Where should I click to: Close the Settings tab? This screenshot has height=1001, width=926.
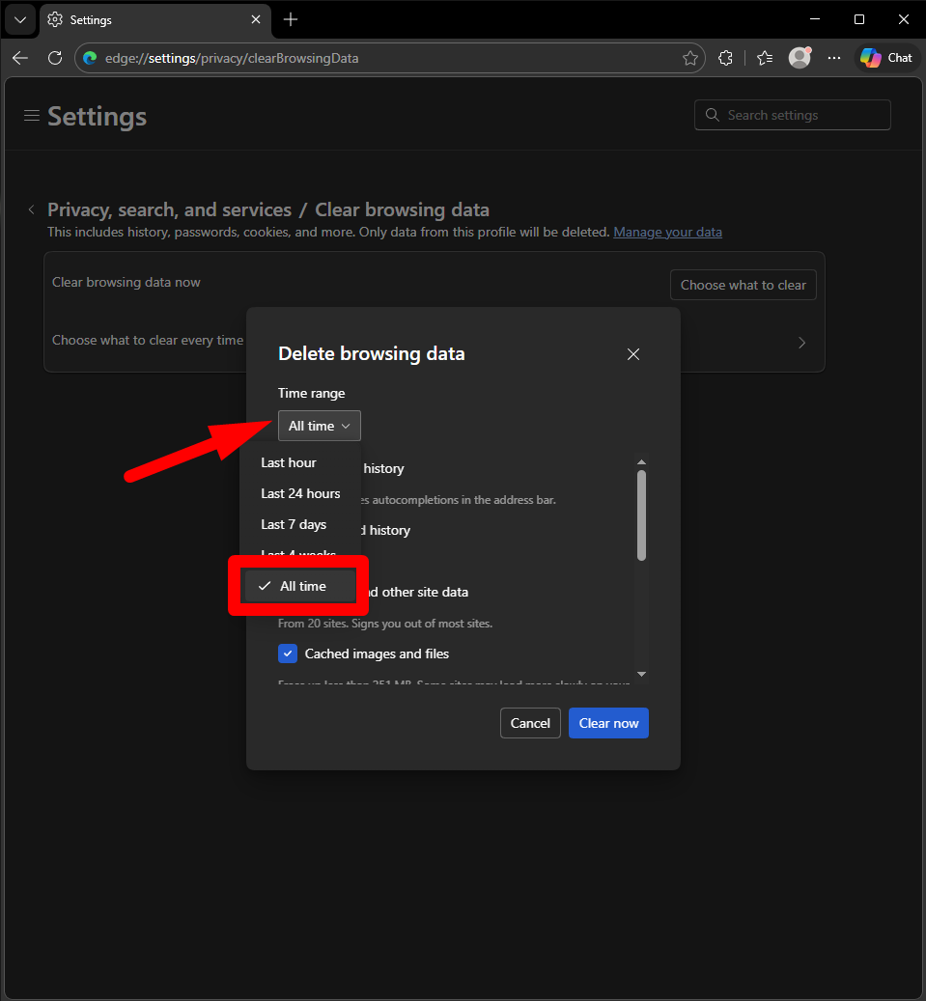pos(256,20)
